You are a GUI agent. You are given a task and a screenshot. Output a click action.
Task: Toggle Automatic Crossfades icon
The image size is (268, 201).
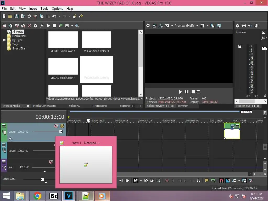pos(228,181)
